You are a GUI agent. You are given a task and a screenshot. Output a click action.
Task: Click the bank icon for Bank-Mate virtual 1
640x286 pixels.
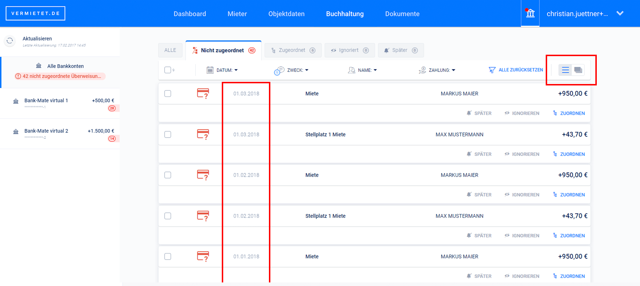coord(16,101)
